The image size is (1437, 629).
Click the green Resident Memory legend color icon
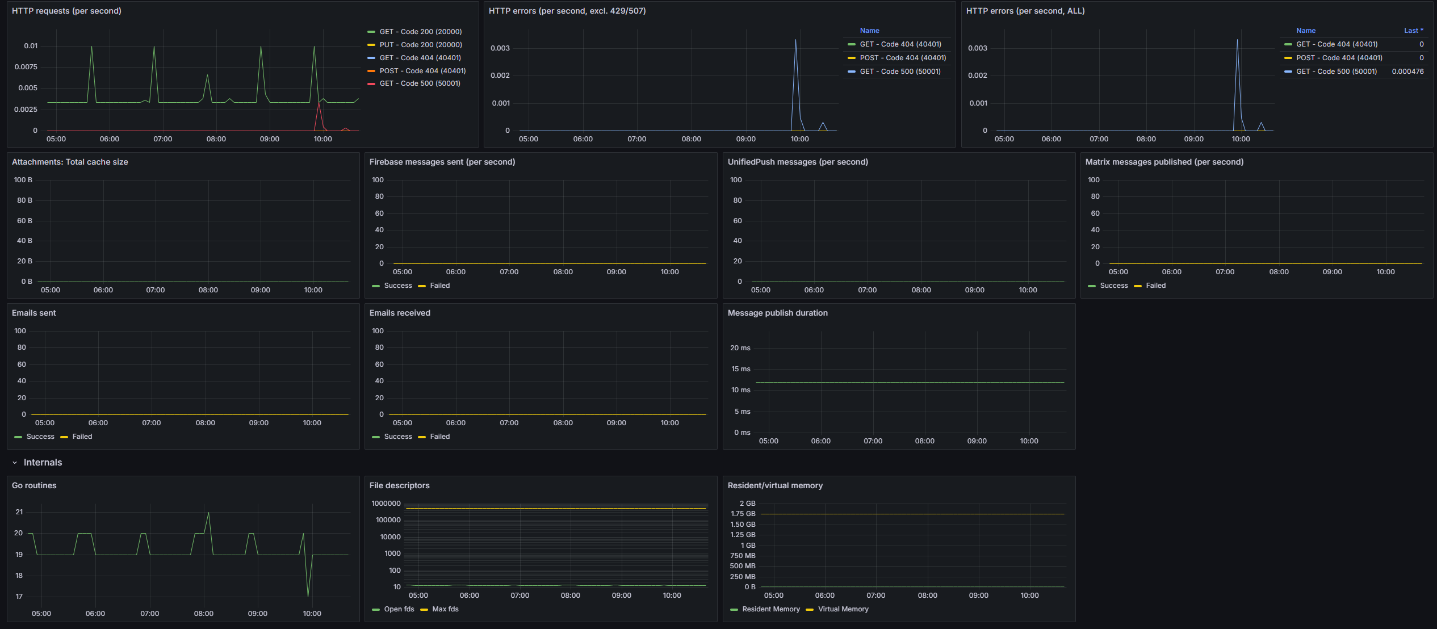point(734,610)
